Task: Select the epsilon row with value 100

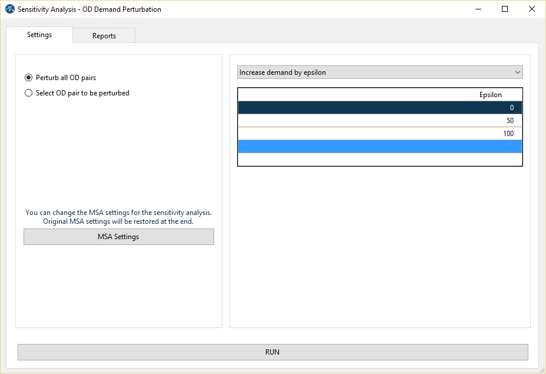Action: point(379,134)
